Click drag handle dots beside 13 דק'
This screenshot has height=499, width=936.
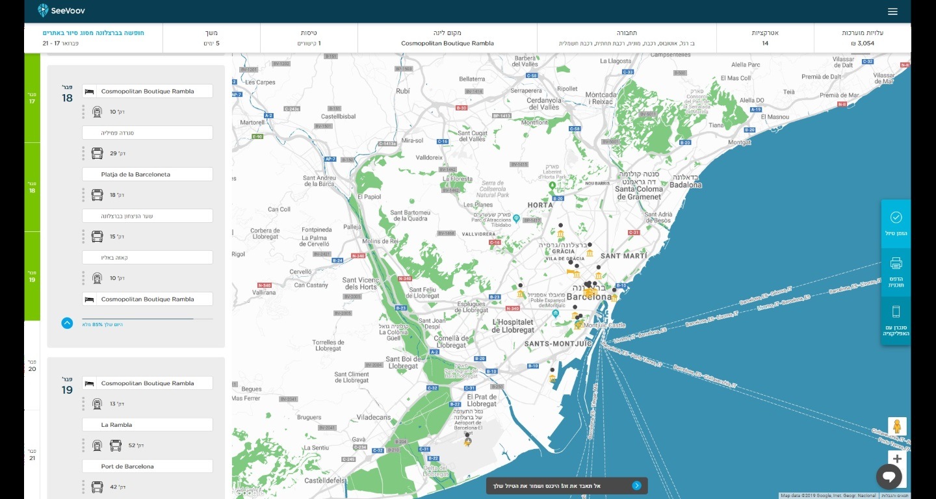pyautogui.click(x=83, y=403)
